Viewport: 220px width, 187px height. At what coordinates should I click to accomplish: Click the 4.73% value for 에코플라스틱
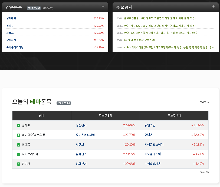199,154
